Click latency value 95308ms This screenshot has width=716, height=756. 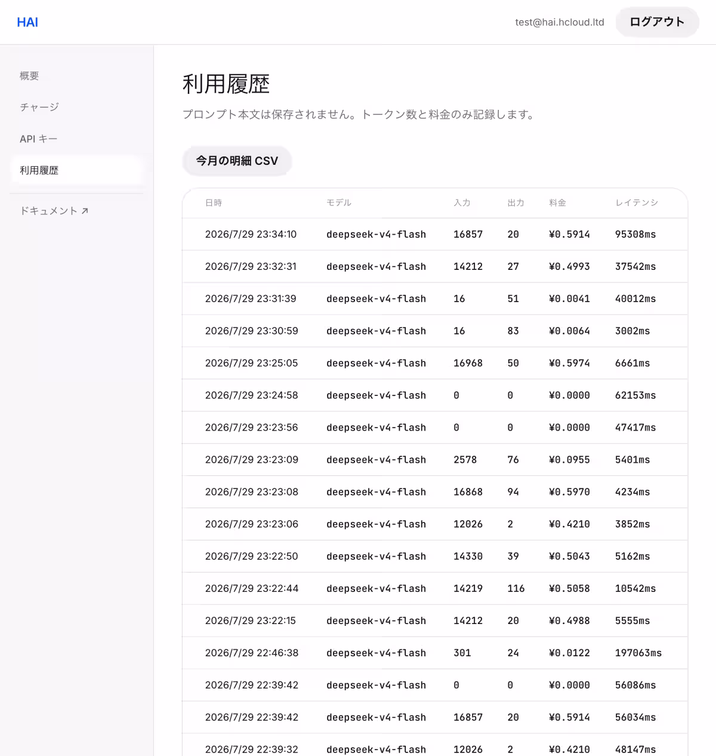635,234
